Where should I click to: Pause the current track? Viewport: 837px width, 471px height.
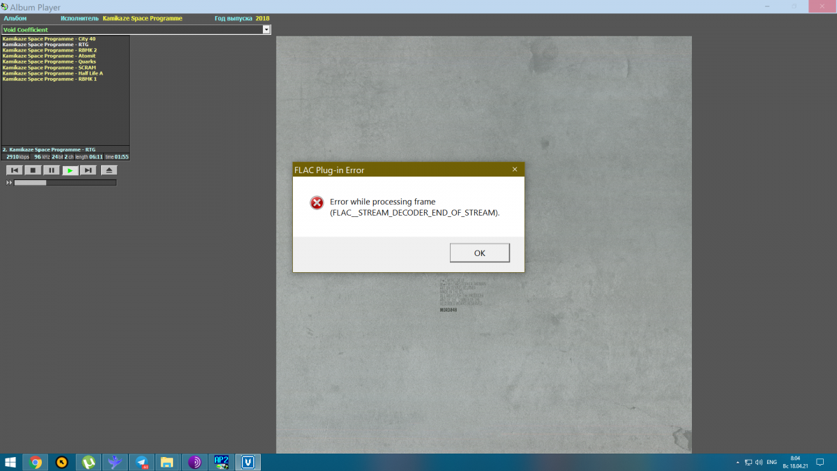tap(52, 170)
